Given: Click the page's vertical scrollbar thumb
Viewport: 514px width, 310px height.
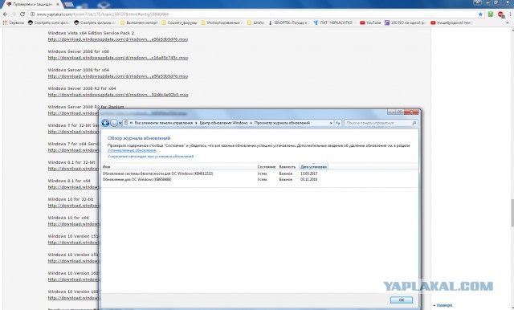Looking at the screenshot, I should click(x=512, y=213).
